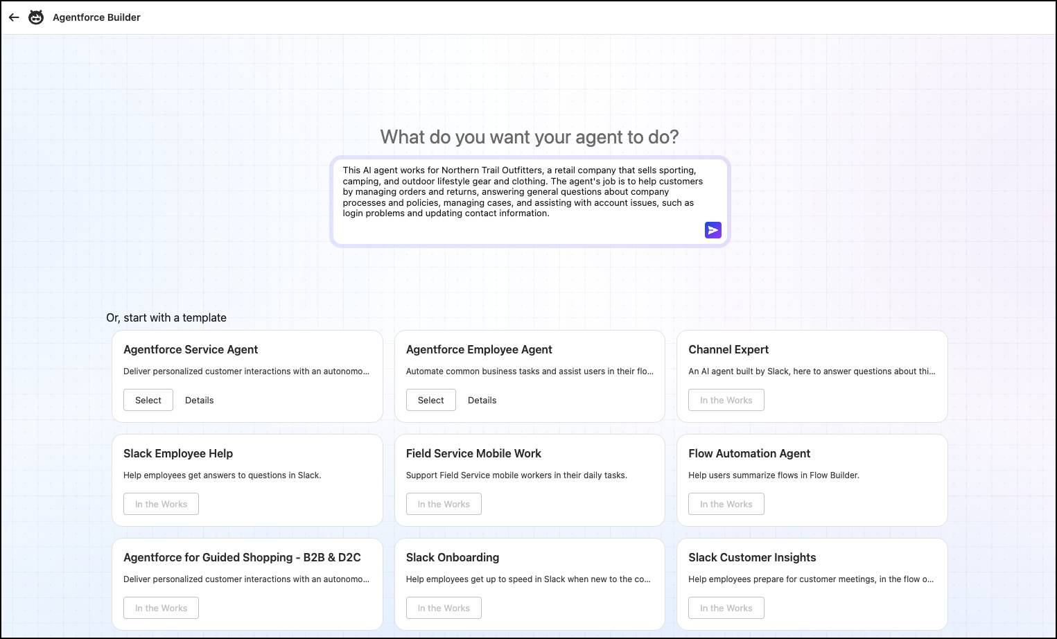Image resolution: width=1057 pixels, height=639 pixels.
Task: Click the Flow Automation Agent card title
Action: (749, 453)
